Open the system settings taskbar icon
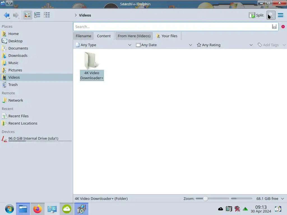Viewport: 287px width, 215px height. pos(52,209)
